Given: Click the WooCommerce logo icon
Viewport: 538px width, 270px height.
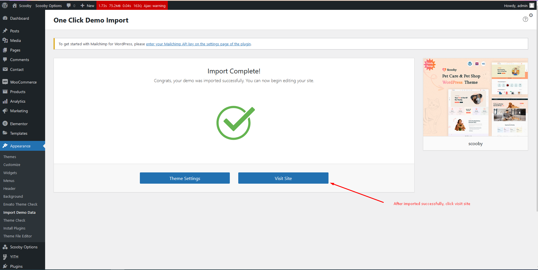Looking at the screenshot, I should [x=5, y=82].
